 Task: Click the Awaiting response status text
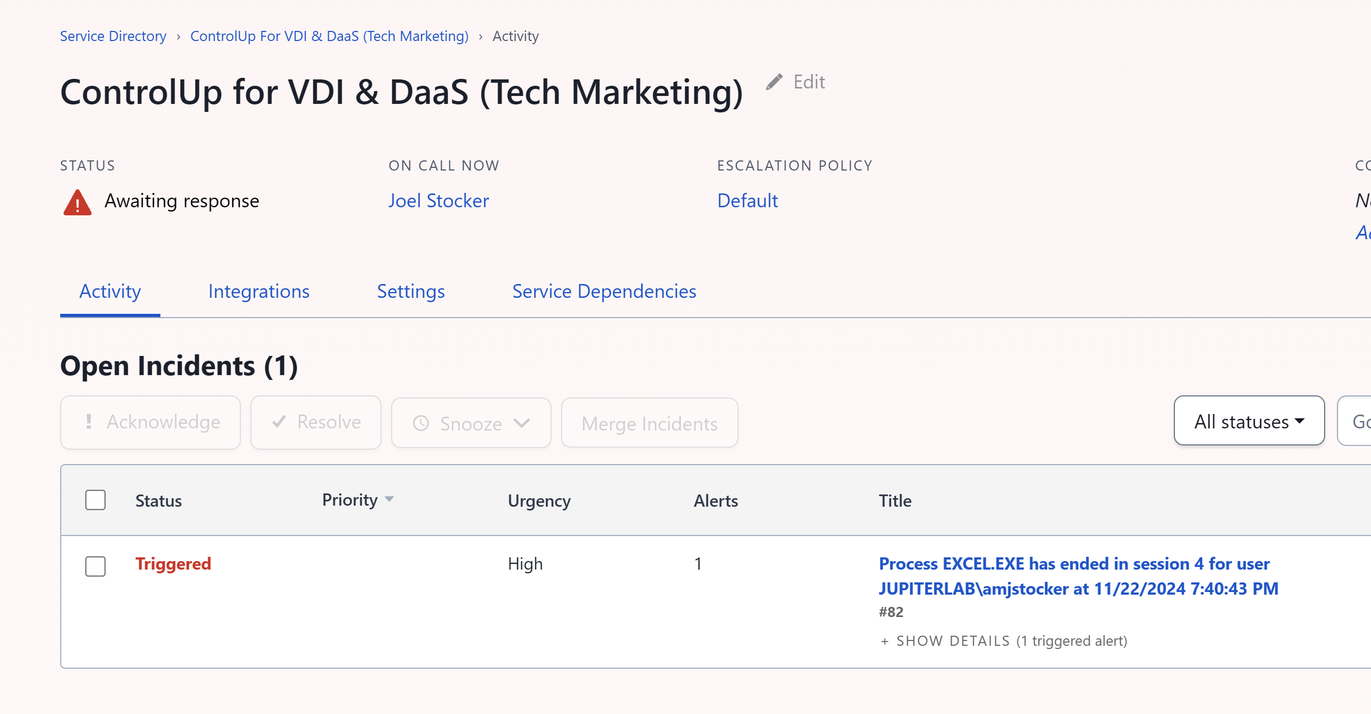[x=182, y=201]
